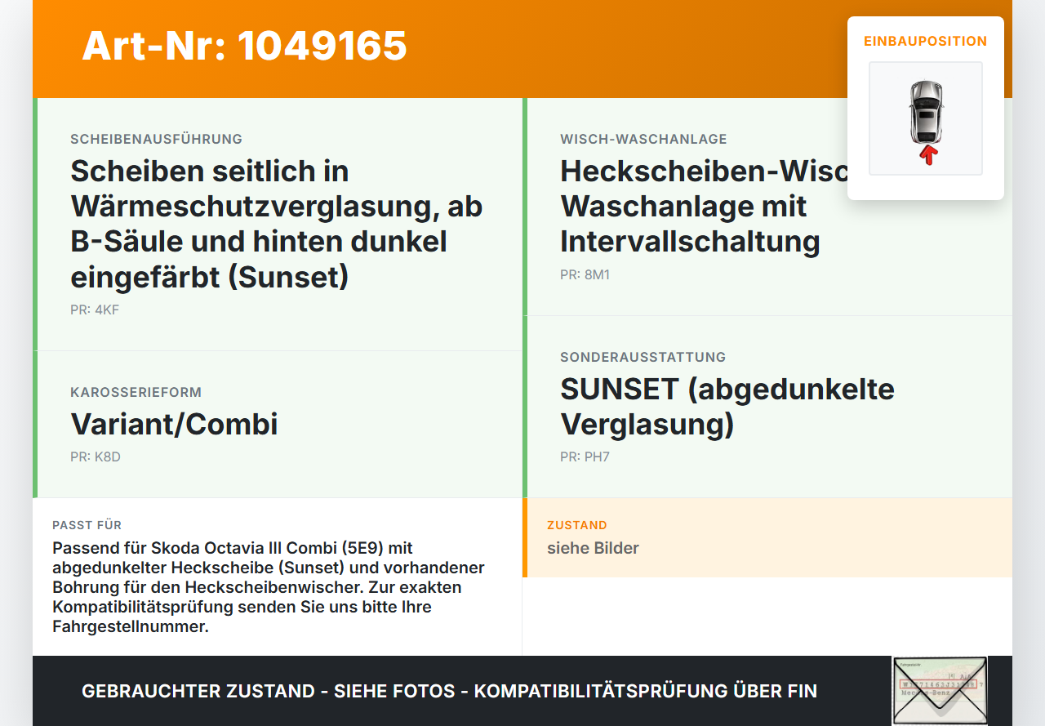The height and width of the screenshot is (726, 1045).
Task: Click the PR: PH7 code
Action: coord(585,457)
